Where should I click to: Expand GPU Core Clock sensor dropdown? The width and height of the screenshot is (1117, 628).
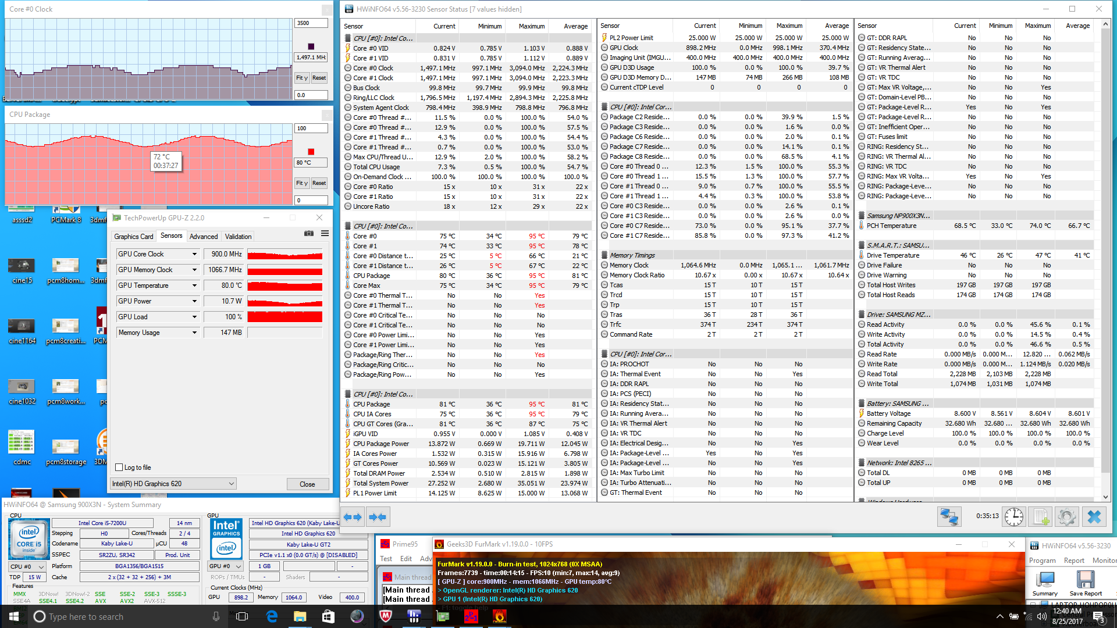tap(194, 254)
